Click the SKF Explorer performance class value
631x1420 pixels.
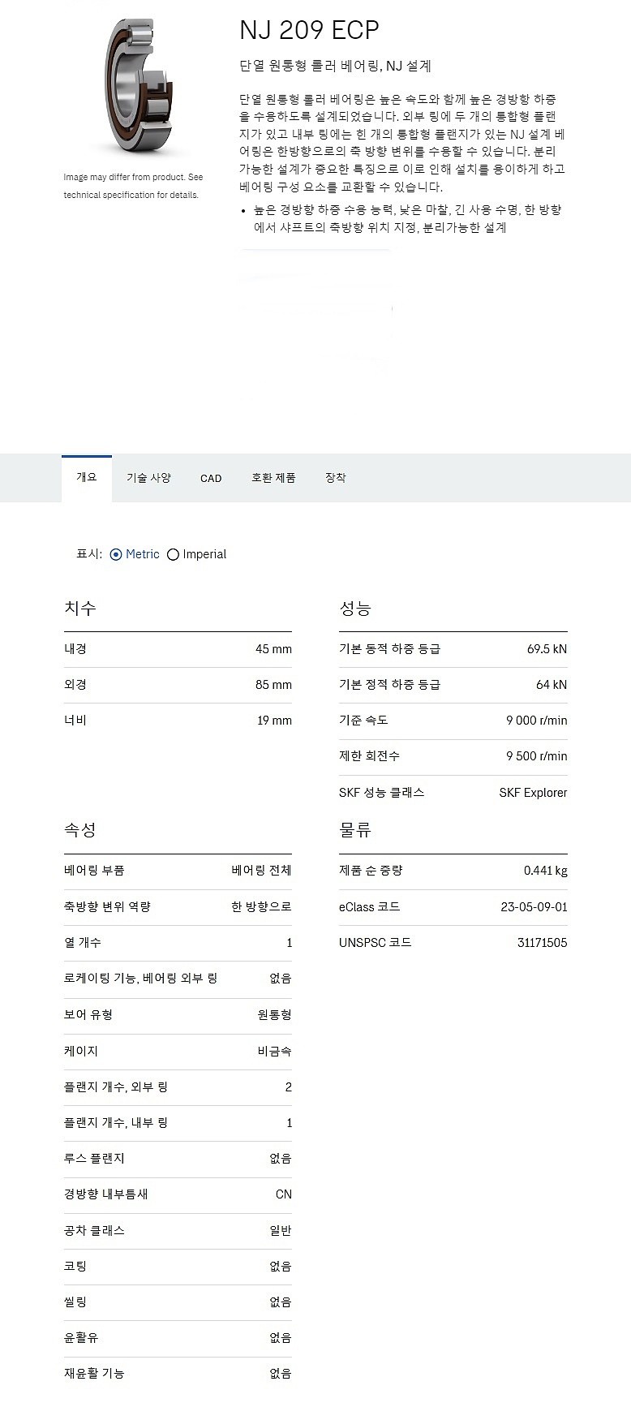(x=533, y=793)
